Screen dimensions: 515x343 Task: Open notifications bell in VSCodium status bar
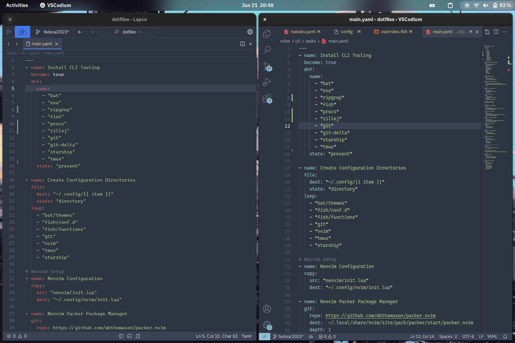pyautogui.click(x=505, y=337)
